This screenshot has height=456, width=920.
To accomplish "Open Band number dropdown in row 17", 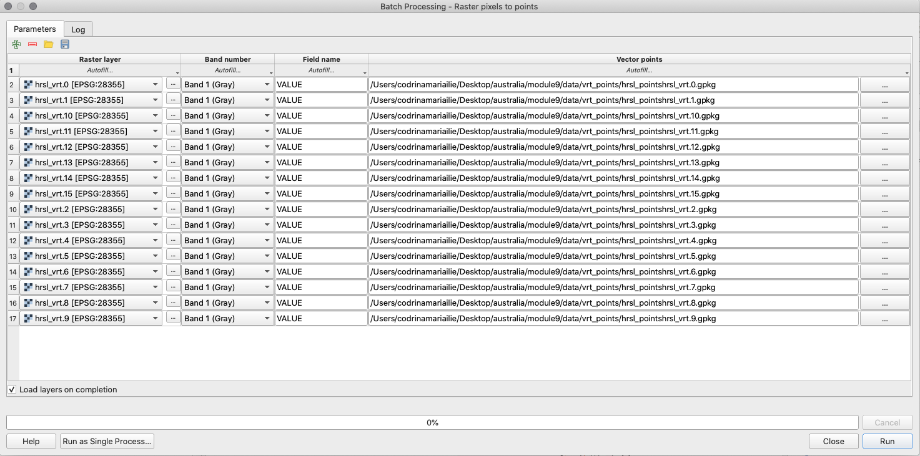I will (227, 318).
